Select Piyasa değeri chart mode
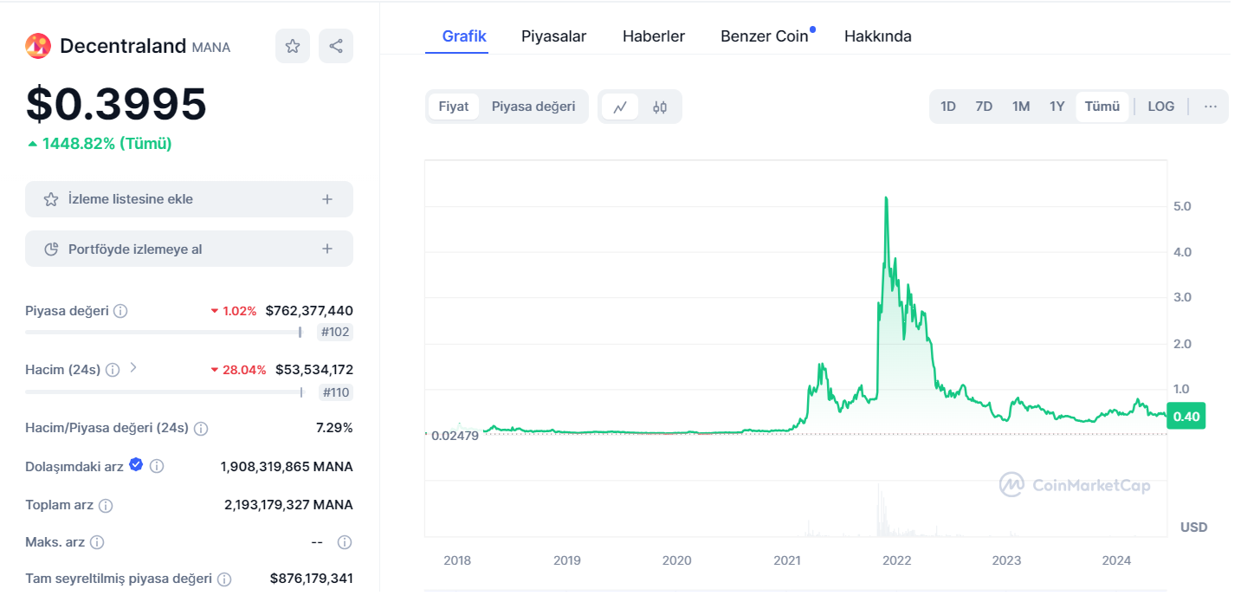Image resolution: width=1247 pixels, height=602 pixels. (x=533, y=107)
